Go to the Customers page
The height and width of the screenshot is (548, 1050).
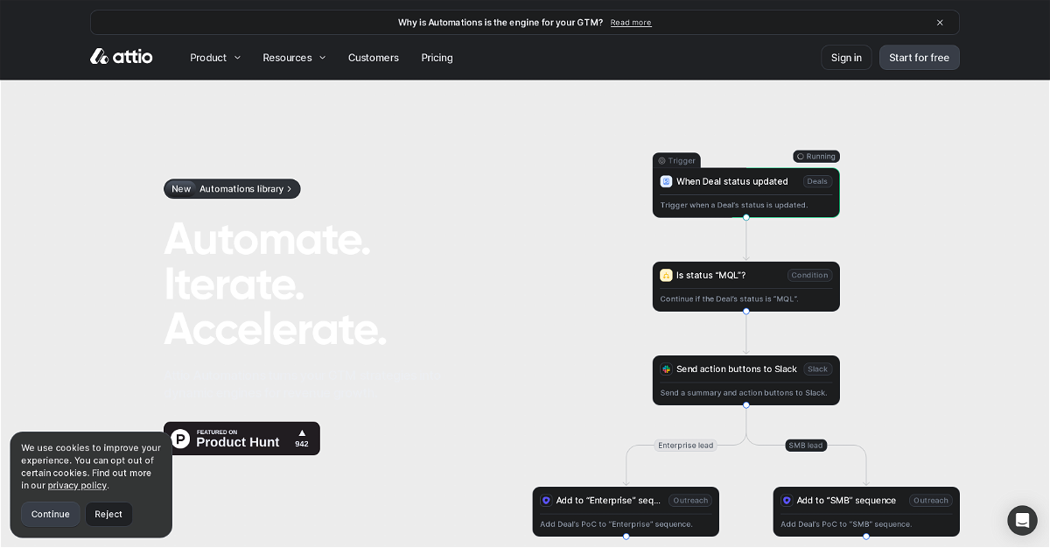point(374,58)
